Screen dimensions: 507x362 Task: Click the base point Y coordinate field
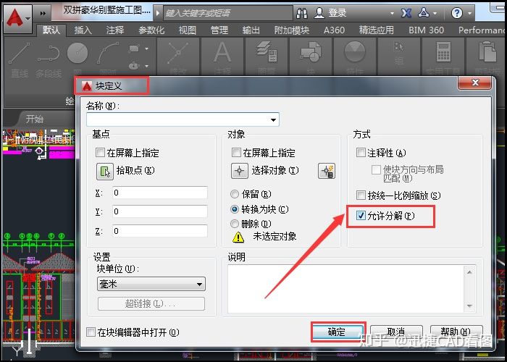[160, 211]
